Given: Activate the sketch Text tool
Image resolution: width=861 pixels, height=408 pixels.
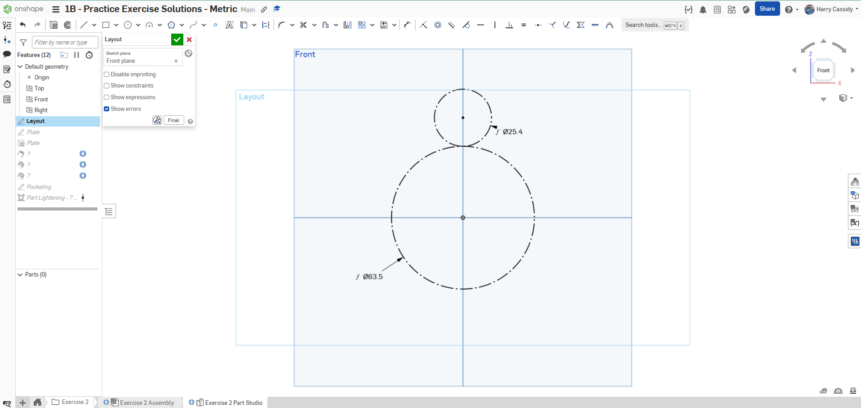Looking at the screenshot, I should (x=229, y=25).
